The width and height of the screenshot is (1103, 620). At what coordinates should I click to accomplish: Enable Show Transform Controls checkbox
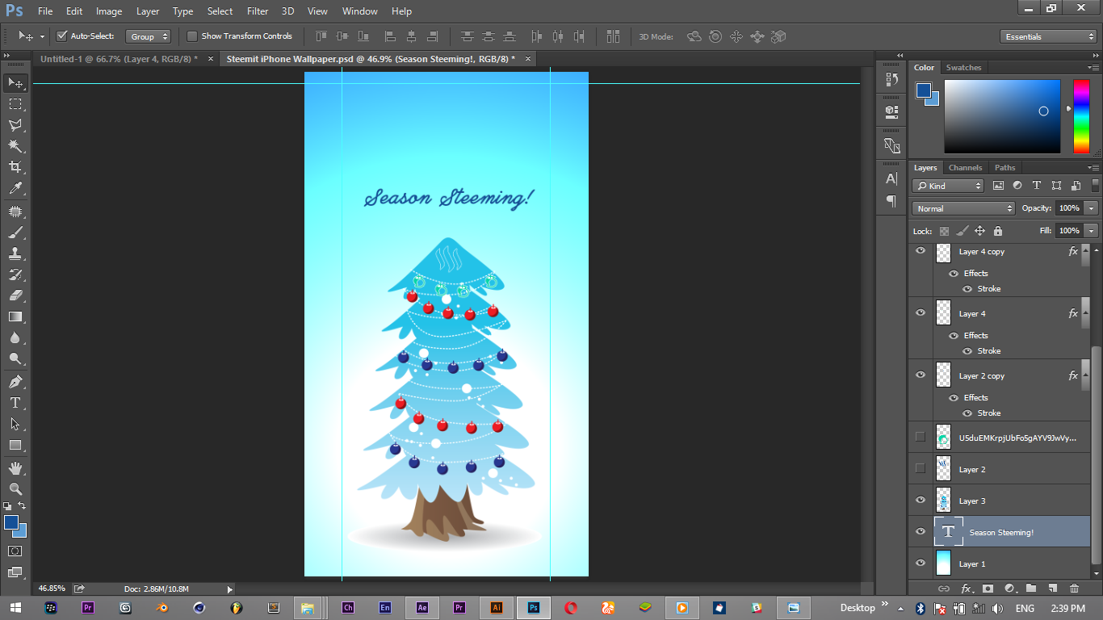point(192,36)
